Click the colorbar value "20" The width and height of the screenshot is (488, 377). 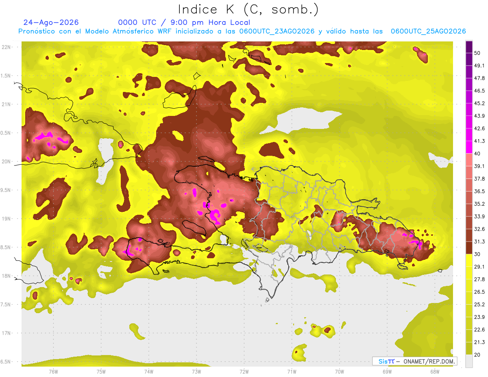(477, 355)
